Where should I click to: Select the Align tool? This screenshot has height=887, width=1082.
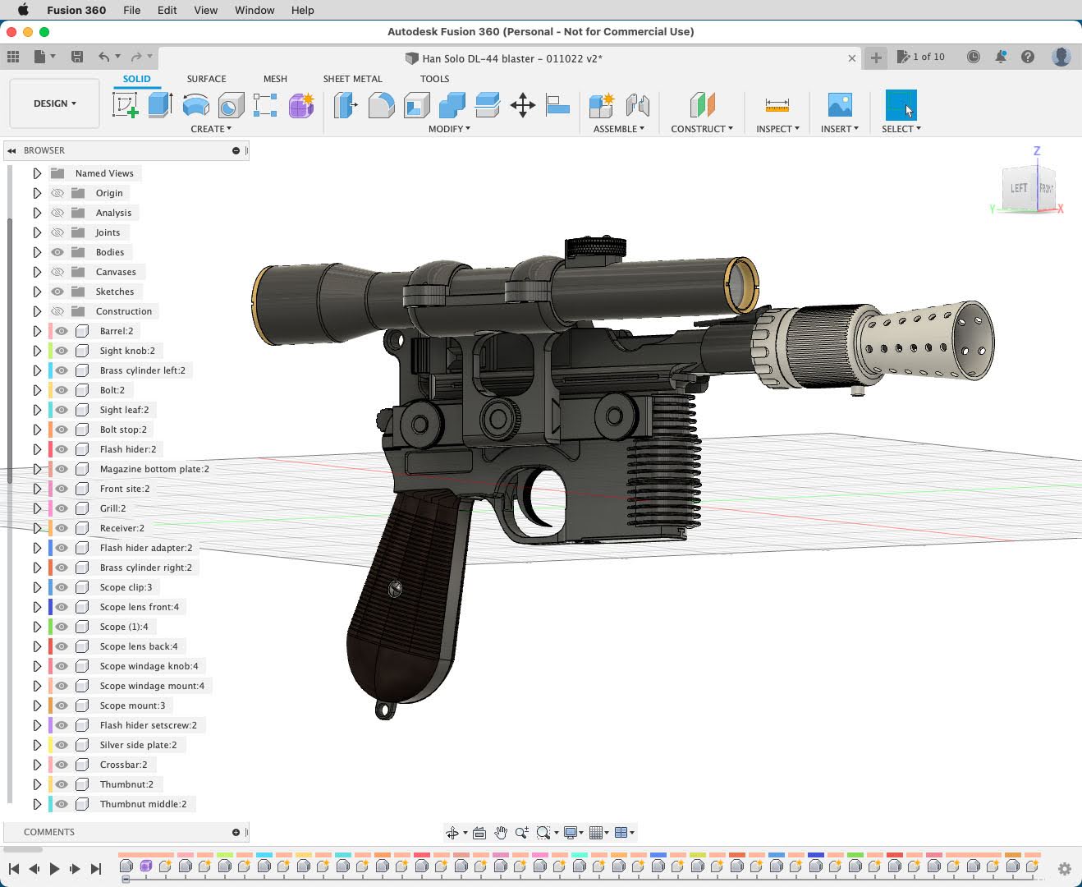(x=557, y=105)
